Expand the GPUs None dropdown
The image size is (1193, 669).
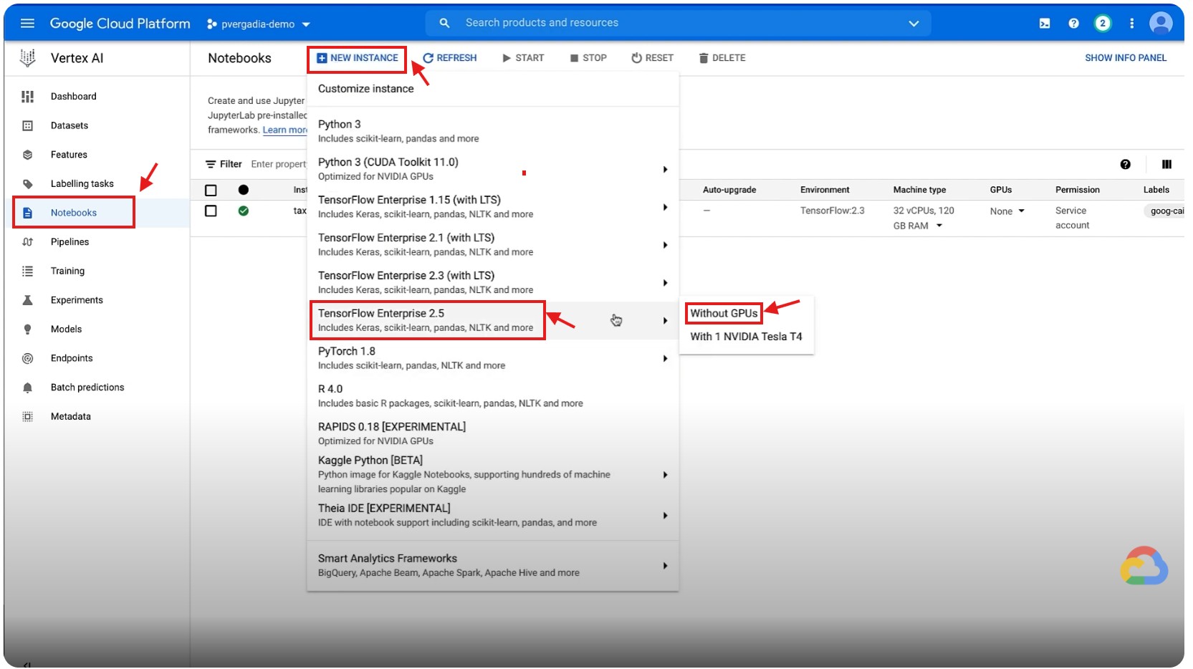point(1021,211)
